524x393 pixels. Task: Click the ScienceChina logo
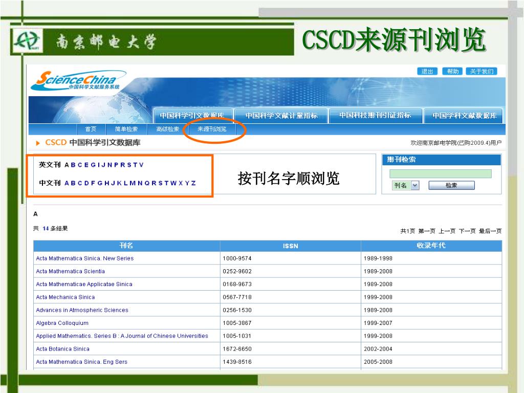click(78, 80)
